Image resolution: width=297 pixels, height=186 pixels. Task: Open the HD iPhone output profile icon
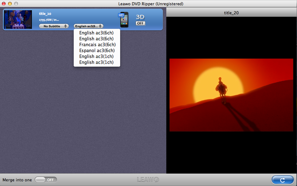coord(124,20)
